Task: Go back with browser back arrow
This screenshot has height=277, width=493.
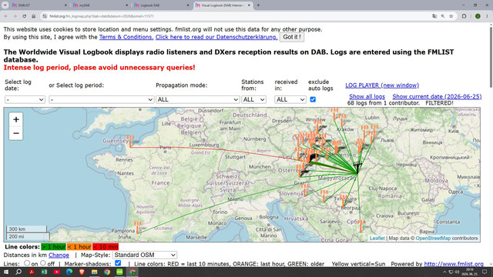Action: coord(6,16)
